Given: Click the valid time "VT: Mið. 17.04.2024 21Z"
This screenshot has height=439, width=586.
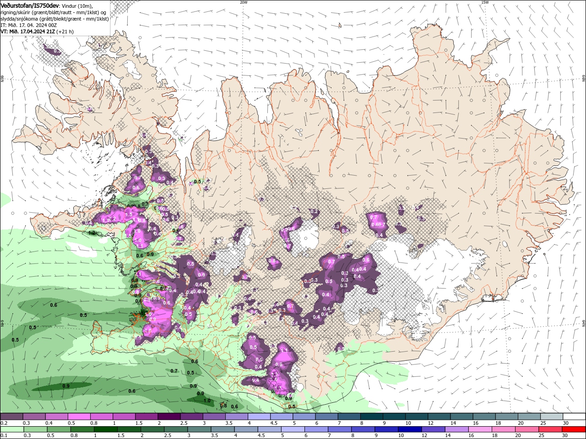Looking at the screenshot, I should tap(28, 32).
